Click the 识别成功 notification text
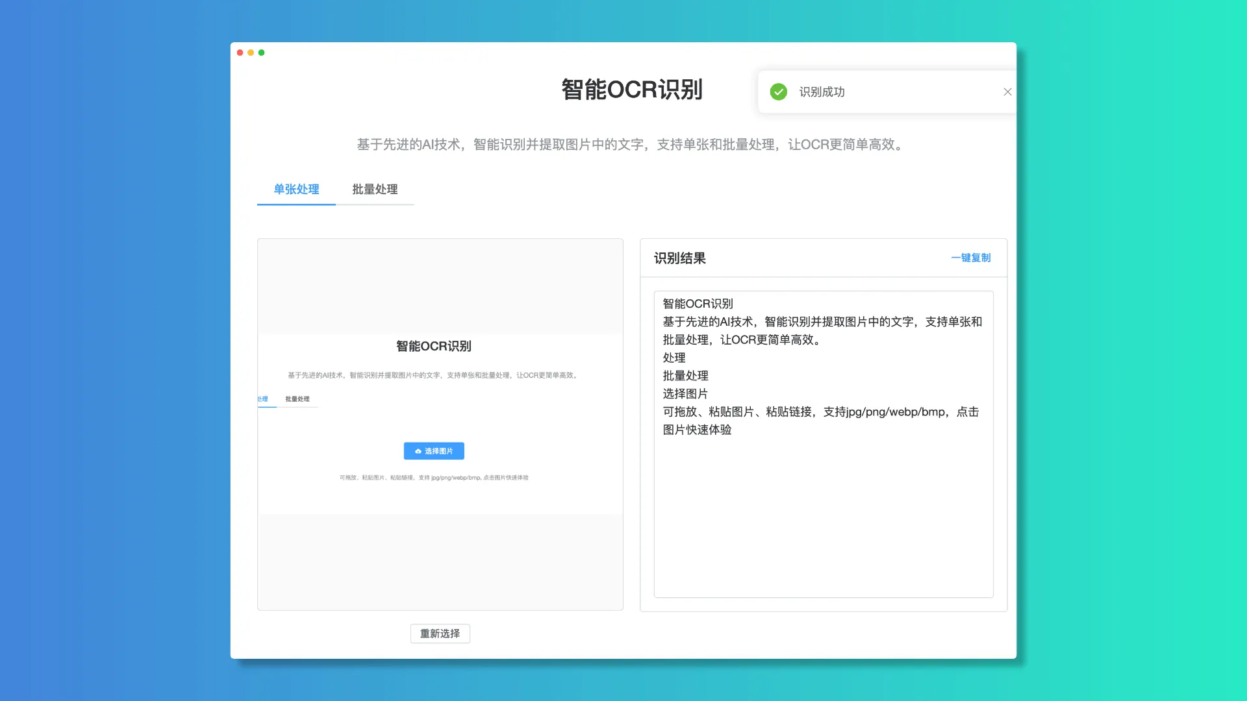The width and height of the screenshot is (1247, 701). 822,92
